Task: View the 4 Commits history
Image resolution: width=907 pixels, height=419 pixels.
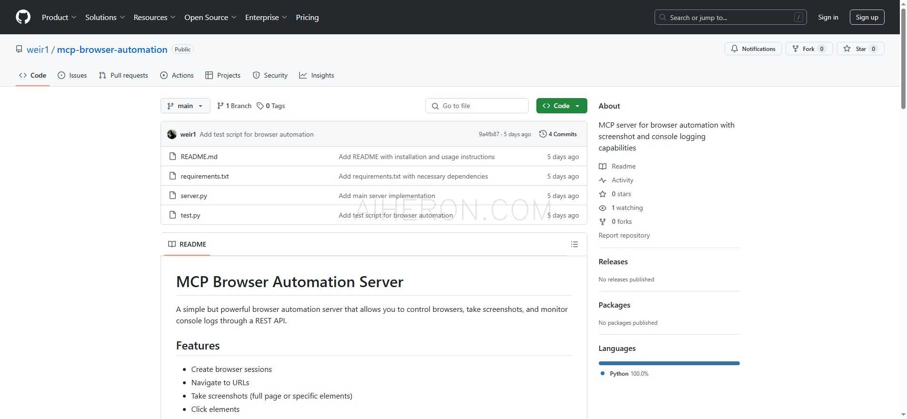Action: pos(558,134)
